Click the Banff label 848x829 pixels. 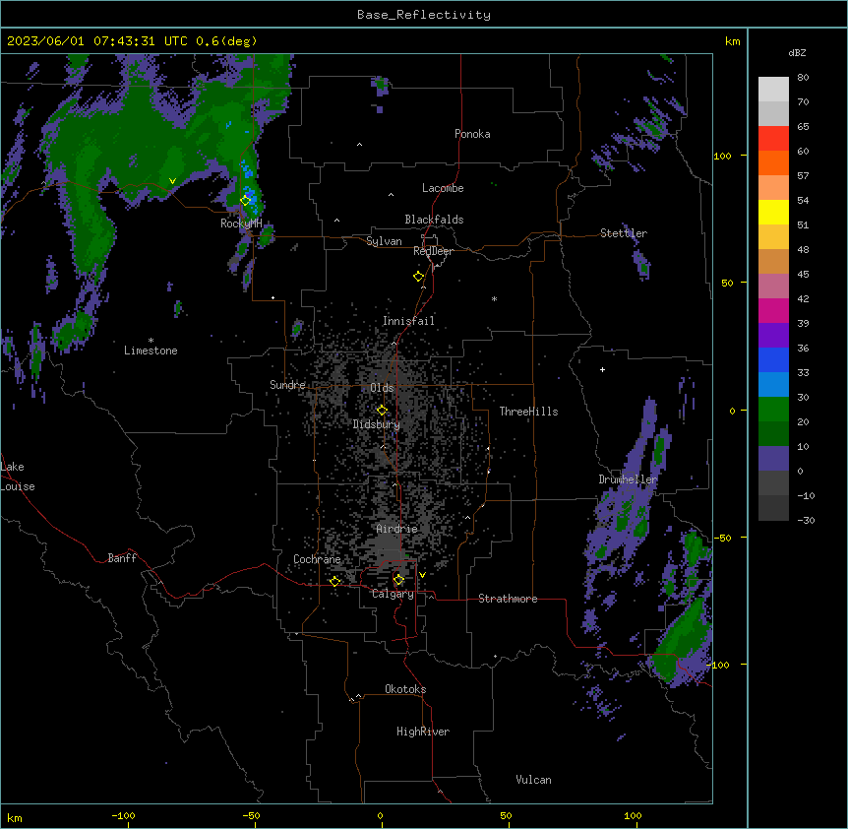[x=122, y=558]
